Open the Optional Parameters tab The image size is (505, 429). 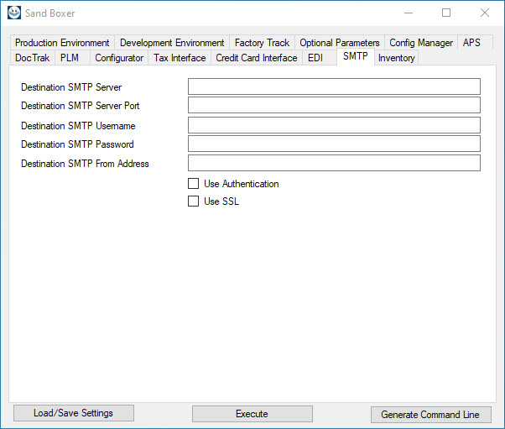pos(339,43)
